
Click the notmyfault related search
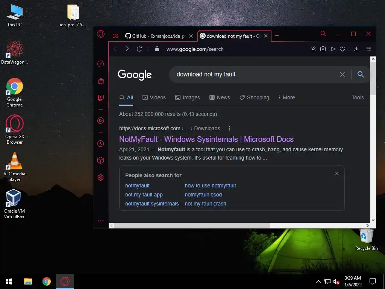pyautogui.click(x=137, y=186)
